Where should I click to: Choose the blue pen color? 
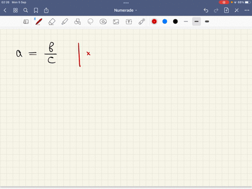(x=165, y=22)
